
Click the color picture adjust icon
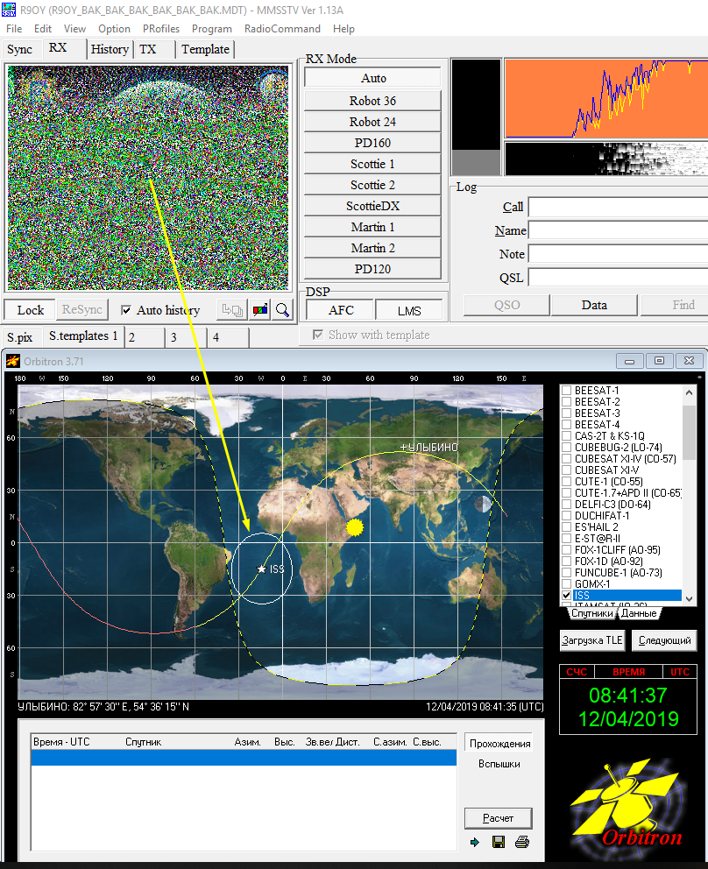(259, 310)
